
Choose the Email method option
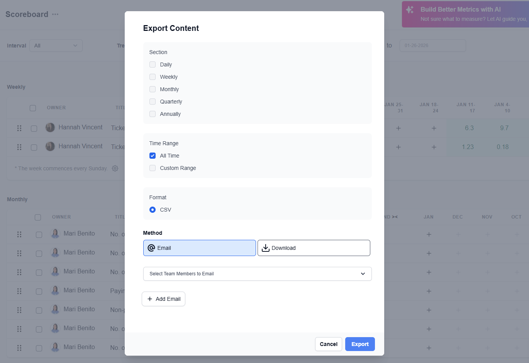click(x=199, y=248)
